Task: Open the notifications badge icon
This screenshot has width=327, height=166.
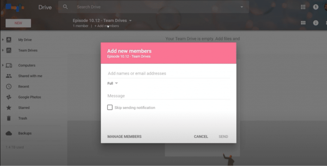Action: click(316, 7)
